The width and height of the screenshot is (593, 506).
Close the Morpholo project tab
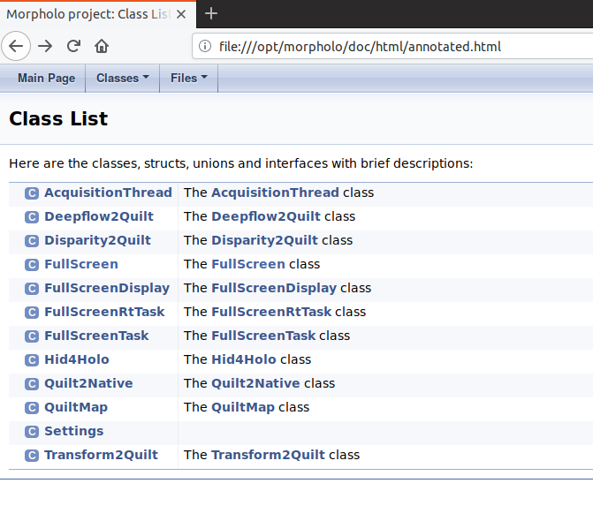click(181, 14)
